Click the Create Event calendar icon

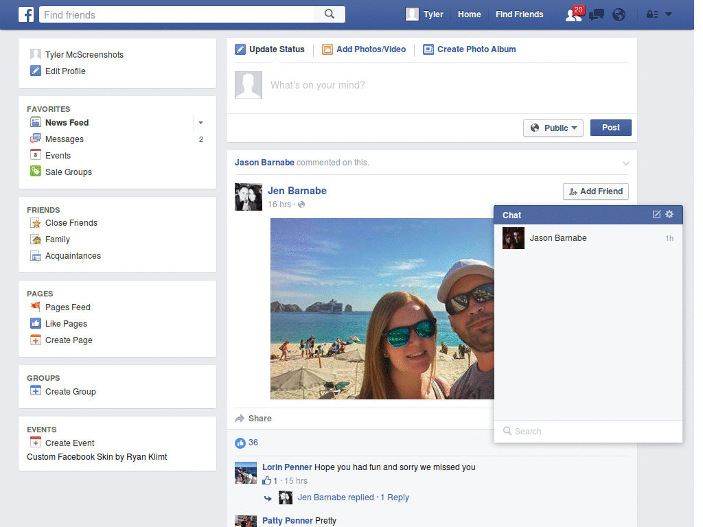[36, 443]
